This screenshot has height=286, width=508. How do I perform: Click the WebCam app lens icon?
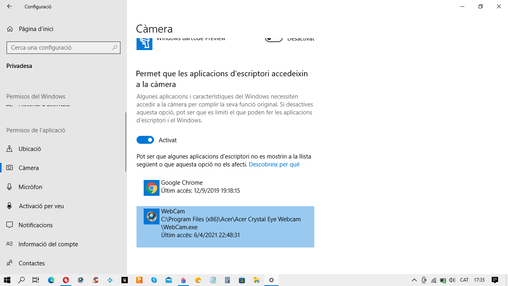point(152,216)
